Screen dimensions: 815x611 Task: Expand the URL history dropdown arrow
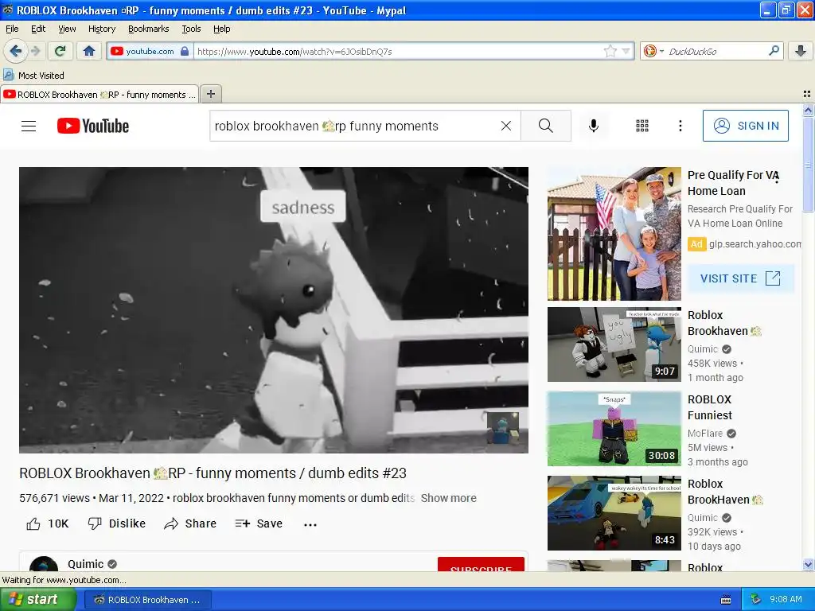[x=626, y=51]
